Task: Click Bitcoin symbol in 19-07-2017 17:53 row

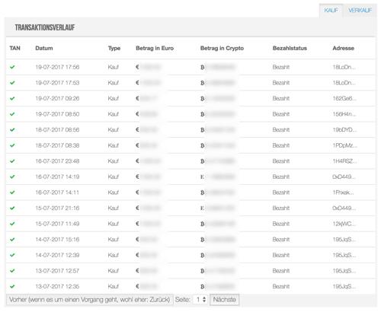Action: [x=202, y=83]
